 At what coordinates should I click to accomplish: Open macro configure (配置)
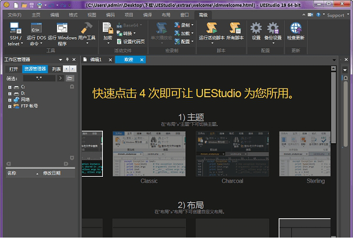(184, 41)
